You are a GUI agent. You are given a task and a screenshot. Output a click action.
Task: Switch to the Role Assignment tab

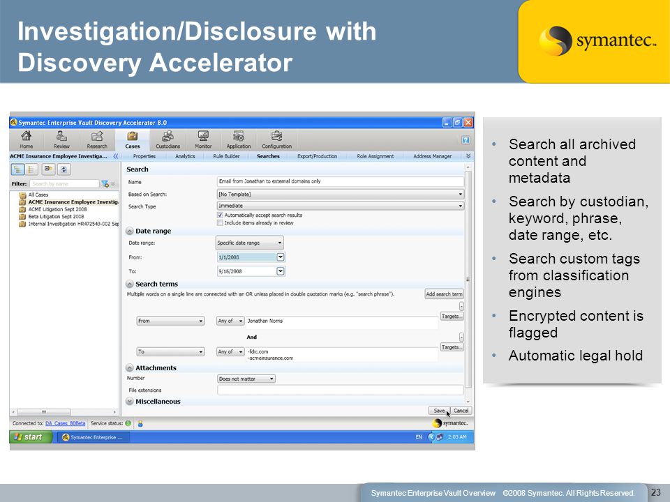point(375,156)
